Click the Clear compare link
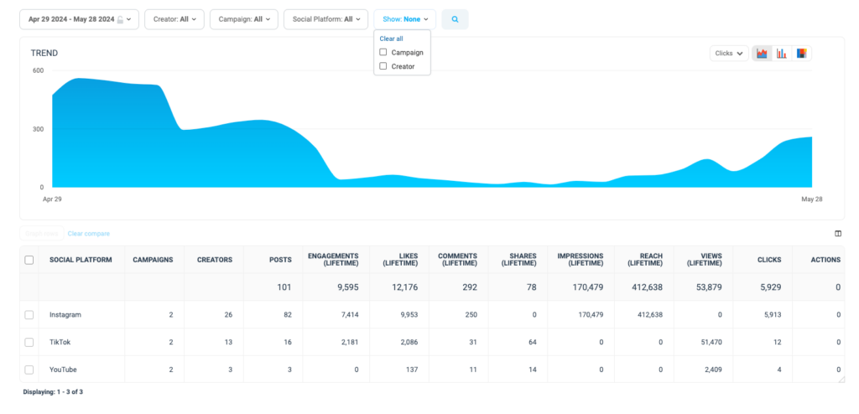This screenshot has width=859, height=414. point(89,233)
